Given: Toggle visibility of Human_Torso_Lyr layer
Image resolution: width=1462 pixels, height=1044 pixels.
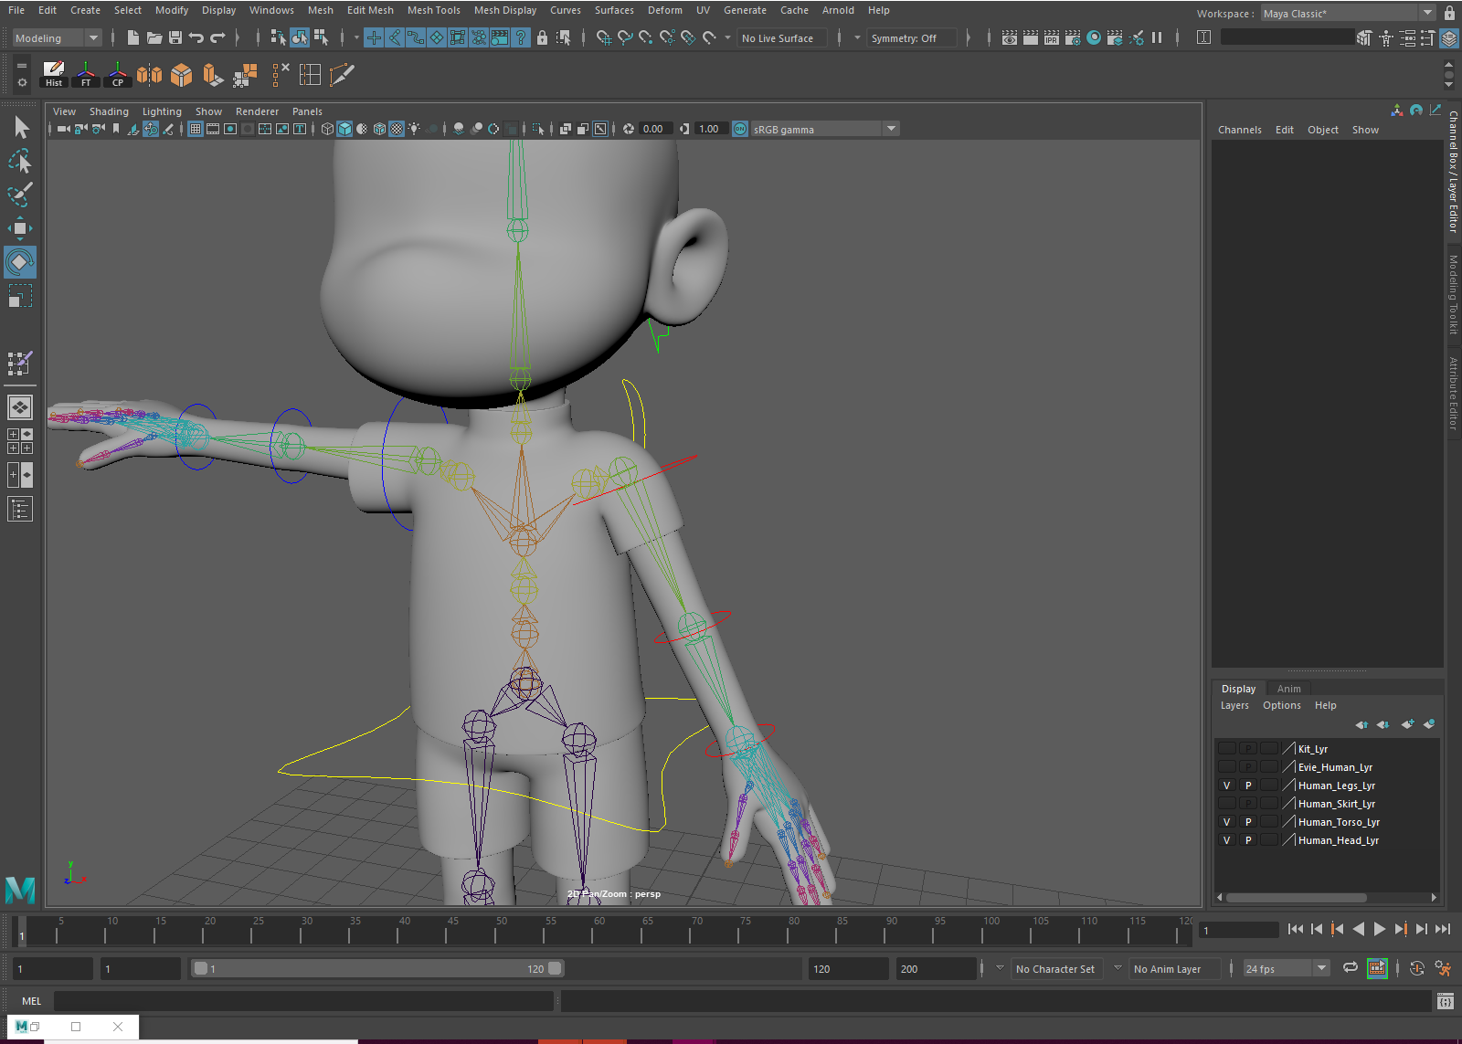Looking at the screenshot, I should click(x=1227, y=821).
